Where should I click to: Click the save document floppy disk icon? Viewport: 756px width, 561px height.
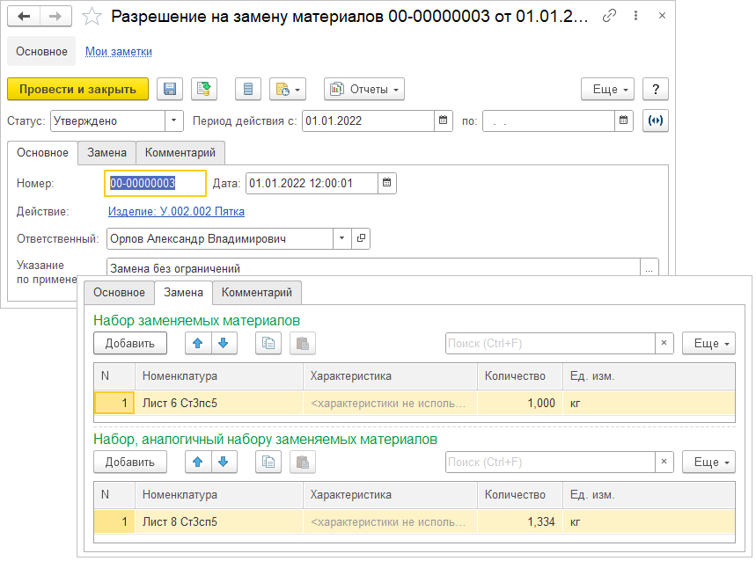pos(170,89)
